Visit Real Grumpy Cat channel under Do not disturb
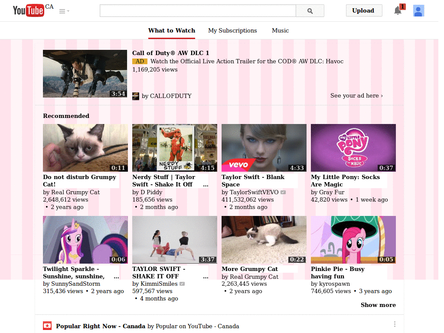This screenshot has height=333, width=444. (75, 192)
